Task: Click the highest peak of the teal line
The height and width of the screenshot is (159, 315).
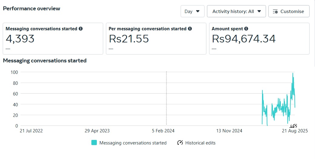Action: [293, 73]
